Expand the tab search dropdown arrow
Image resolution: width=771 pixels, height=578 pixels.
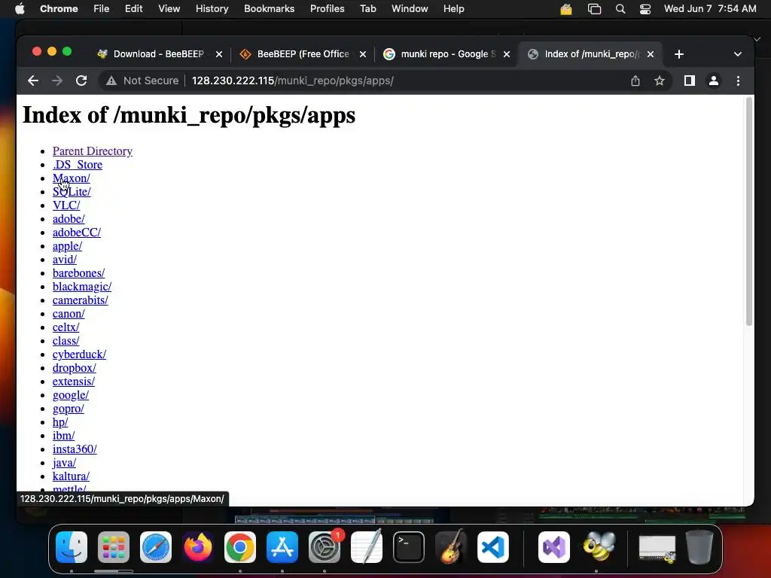tap(738, 54)
